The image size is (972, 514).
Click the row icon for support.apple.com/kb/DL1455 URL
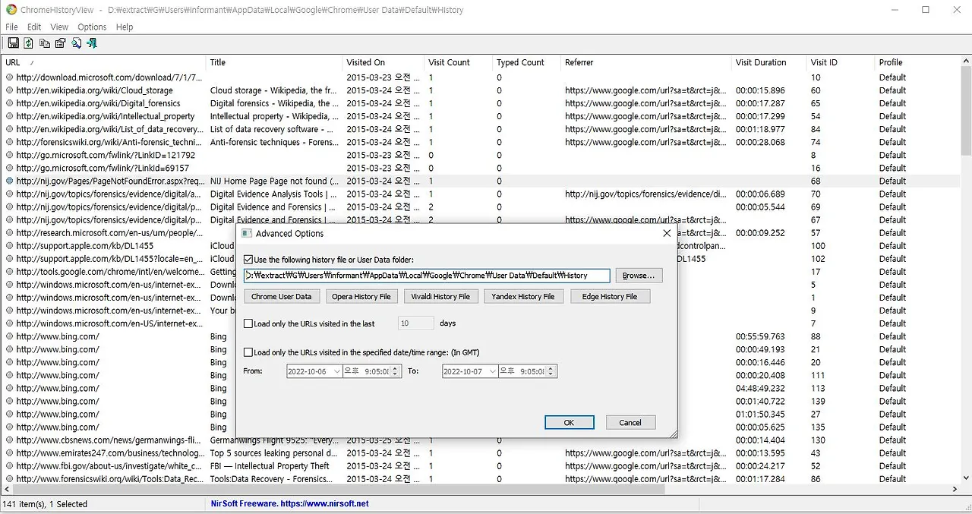tap(10, 246)
